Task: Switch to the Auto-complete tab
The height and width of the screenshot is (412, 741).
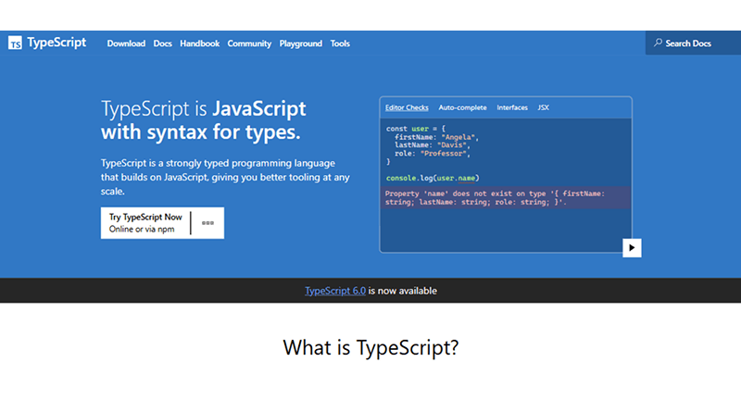Action: click(x=462, y=107)
